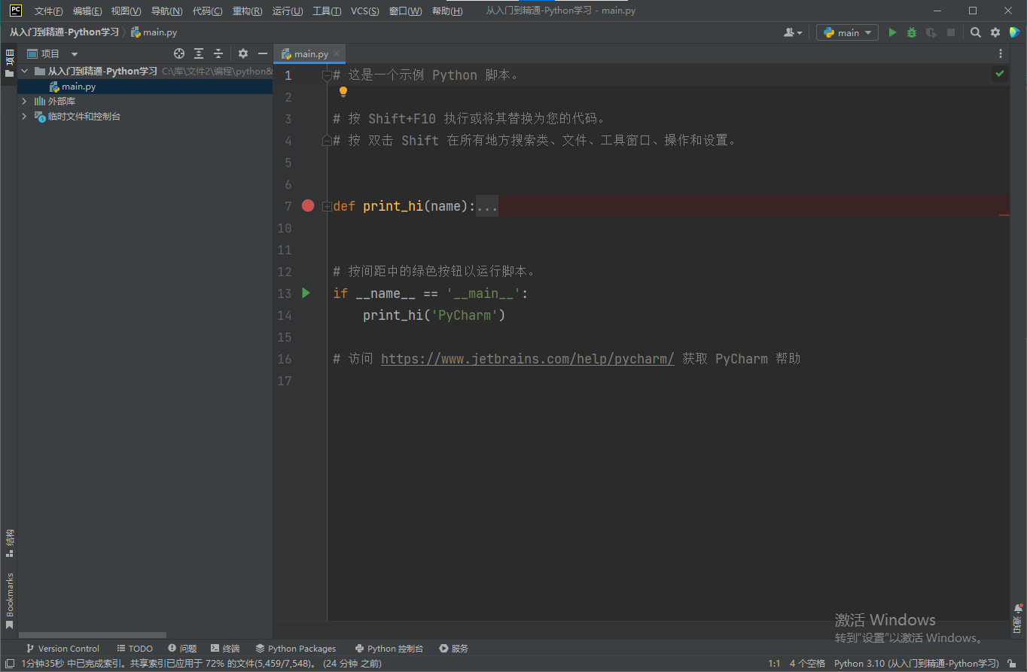Hide the Project panel with minus icon
Image resolution: width=1027 pixels, height=672 pixels.
pyautogui.click(x=263, y=53)
